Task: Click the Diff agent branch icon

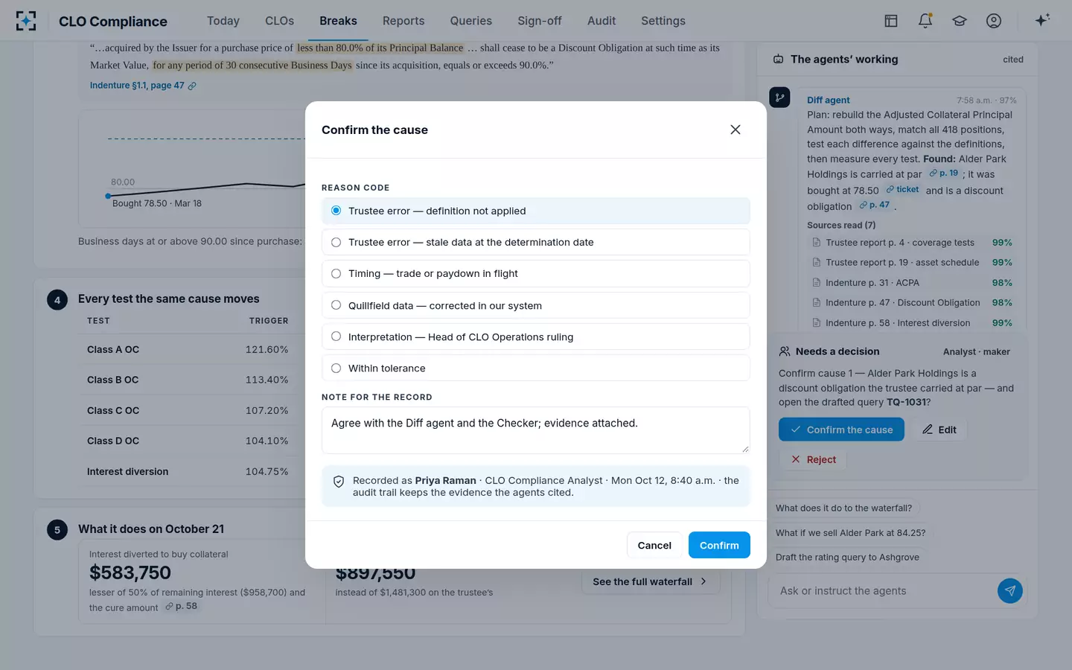Action: click(779, 98)
